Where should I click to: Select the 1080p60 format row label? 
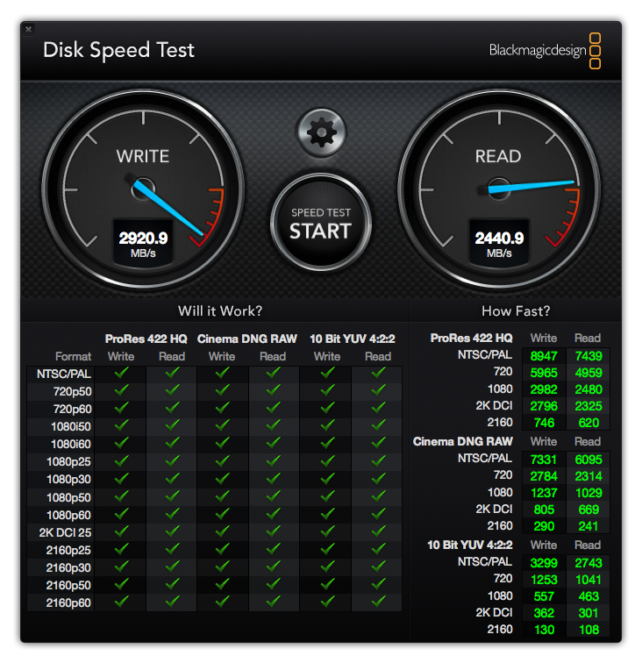point(68,516)
